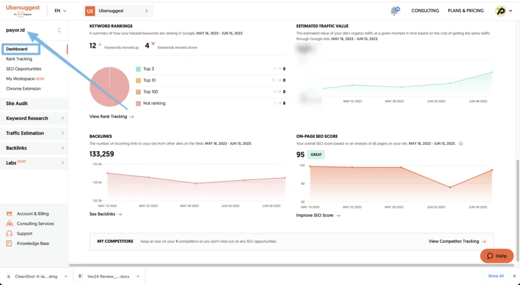Open SEO Opportunities in the sidebar
Viewport: 520px width, 285px height.
pos(23,69)
